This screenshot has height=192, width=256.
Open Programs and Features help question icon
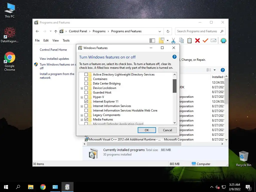coord(222,70)
